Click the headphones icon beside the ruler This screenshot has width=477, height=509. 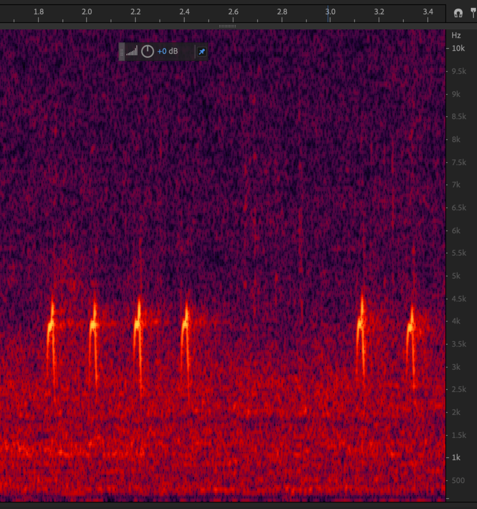458,13
